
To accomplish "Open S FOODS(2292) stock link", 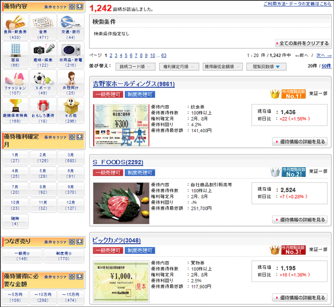I will [118, 163].
